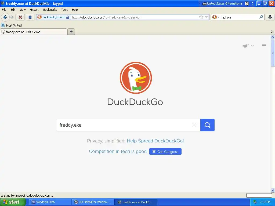Follow the Help Spread DuckDuckGo! link
This screenshot has width=275, height=206.
tap(155, 141)
